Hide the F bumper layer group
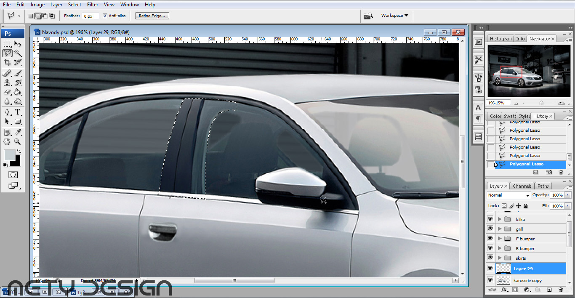The height and width of the screenshot is (298, 575). click(490, 238)
